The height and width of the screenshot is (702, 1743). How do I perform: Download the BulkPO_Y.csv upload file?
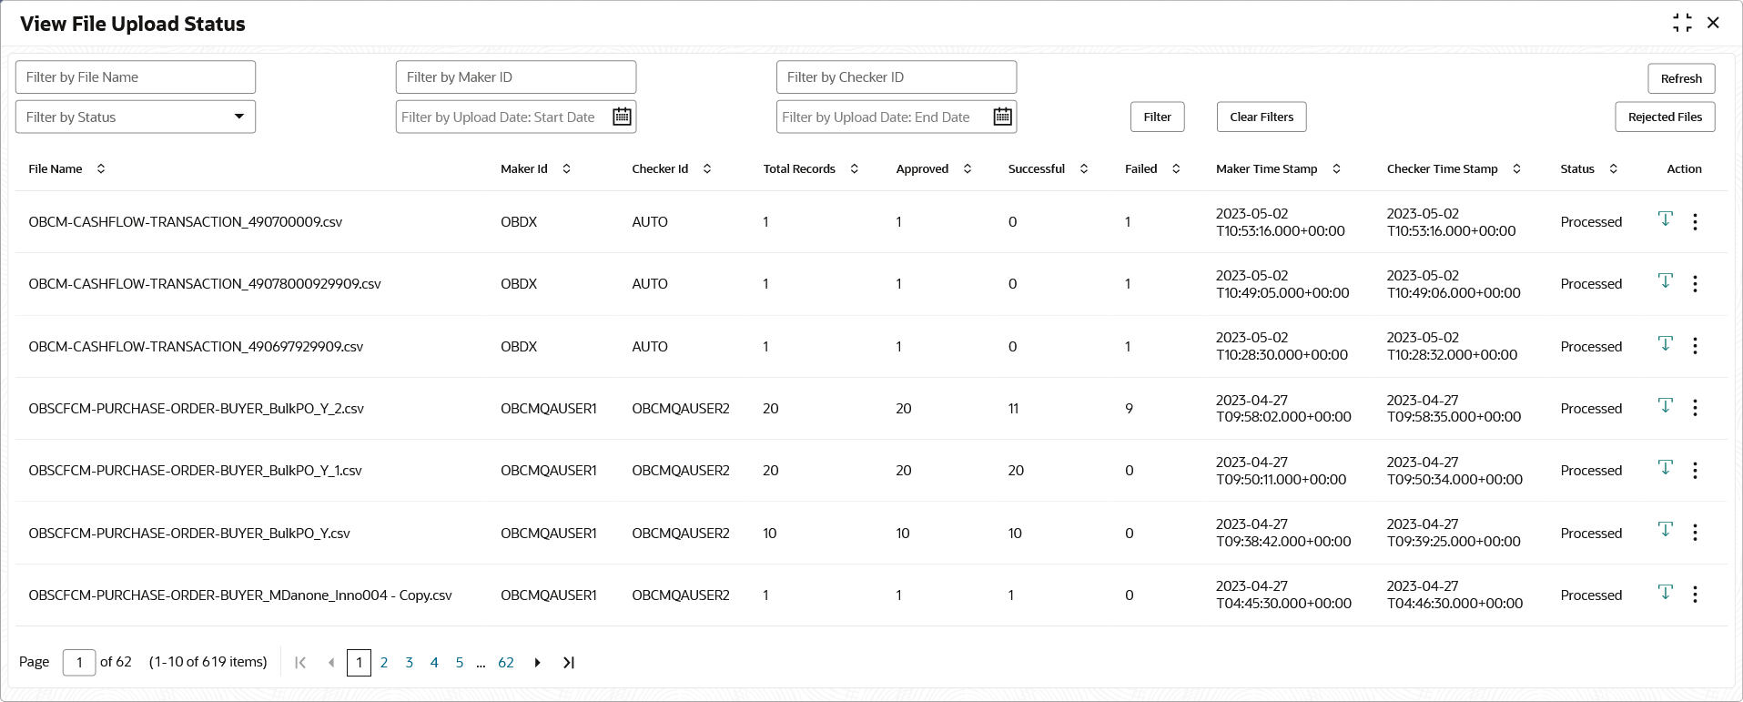tap(1665, 530)
